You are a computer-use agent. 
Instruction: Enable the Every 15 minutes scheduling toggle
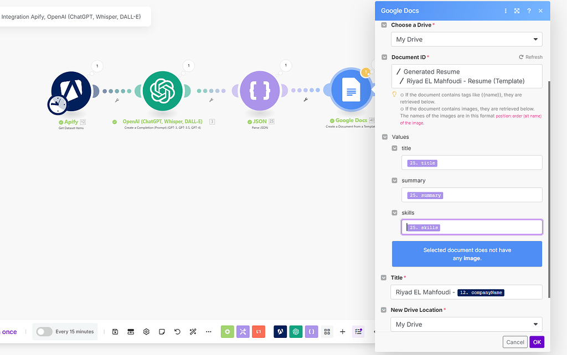pos(44,331)
